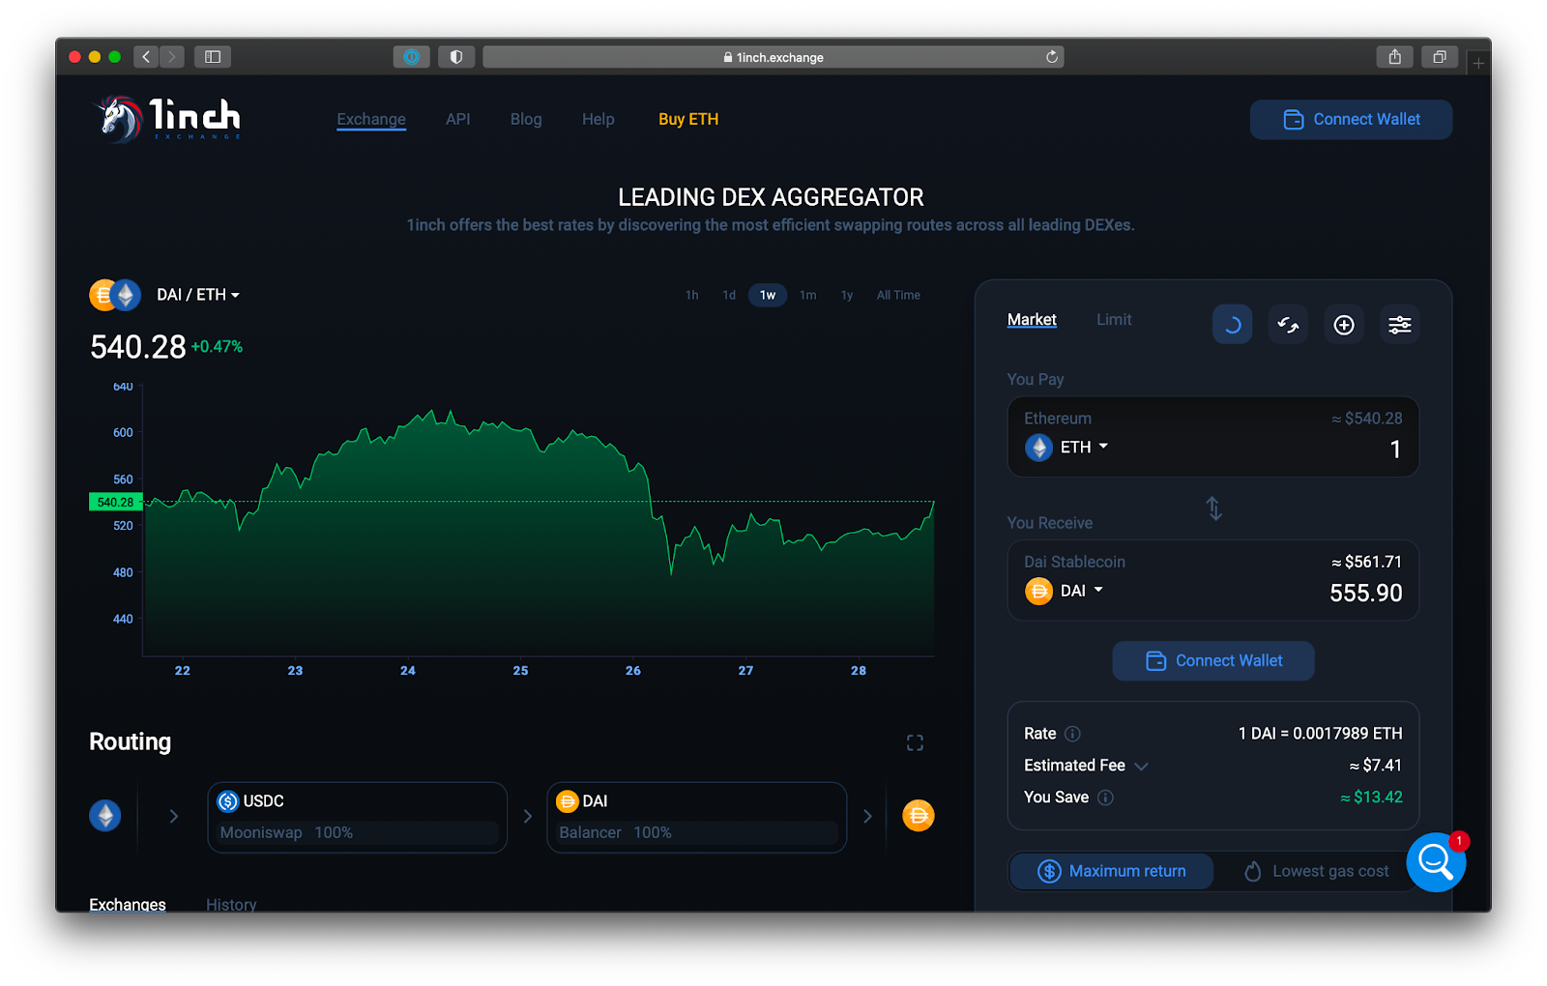Open the chat support bubble
This screenshot has height=986, width=1547.
pos(1436,862)
